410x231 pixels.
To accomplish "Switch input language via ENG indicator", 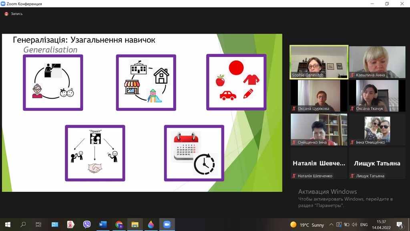I will pyautogui.click(x=364, y=225).
